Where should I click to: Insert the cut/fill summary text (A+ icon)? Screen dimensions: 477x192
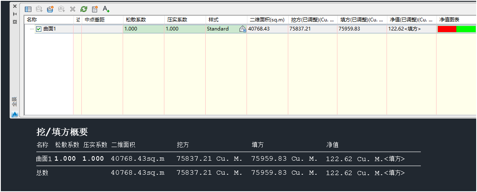pyautogui.click(x=106, y=9)
